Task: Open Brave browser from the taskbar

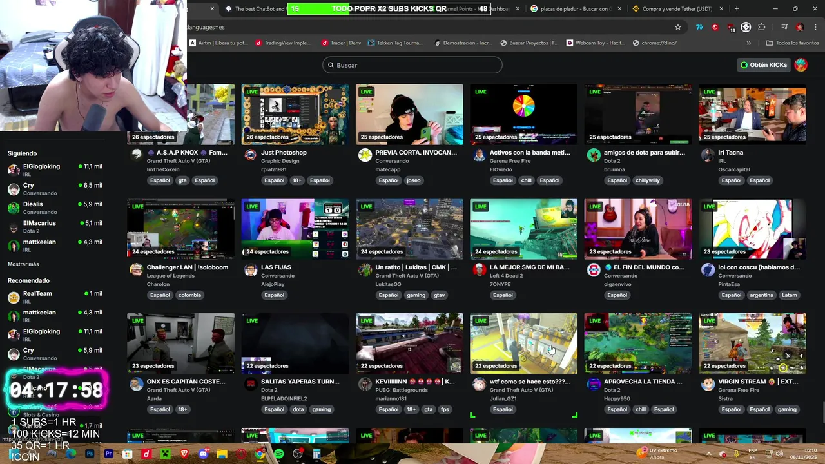Action: (184, 454)
